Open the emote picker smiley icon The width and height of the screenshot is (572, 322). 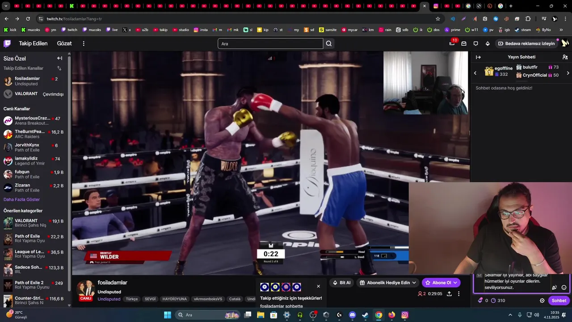coord(564,288)
